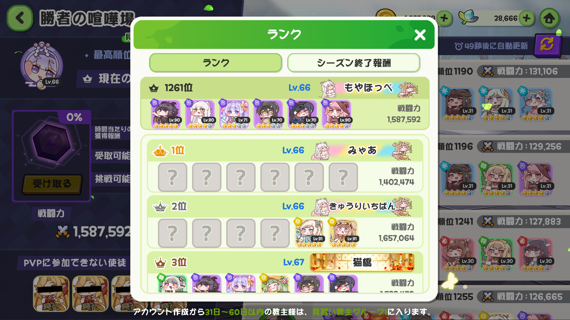This screenshot has width=570, height=320.
Task: Click the 受け取る reward button
Action: point(52,184)
